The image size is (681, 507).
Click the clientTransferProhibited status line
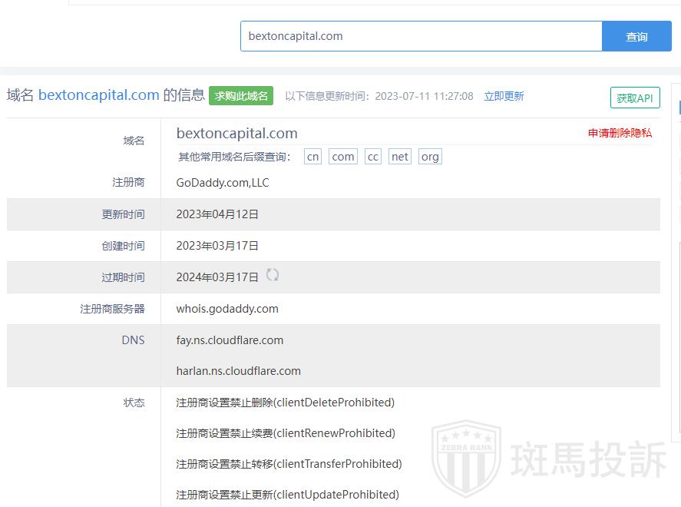(x=289, y=464)
